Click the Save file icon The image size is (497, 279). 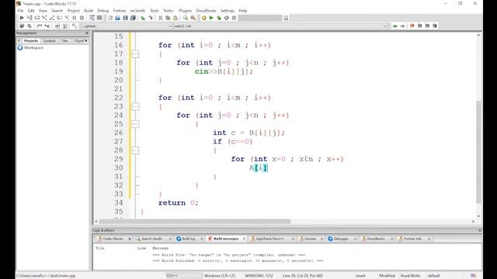coord(125,18)
